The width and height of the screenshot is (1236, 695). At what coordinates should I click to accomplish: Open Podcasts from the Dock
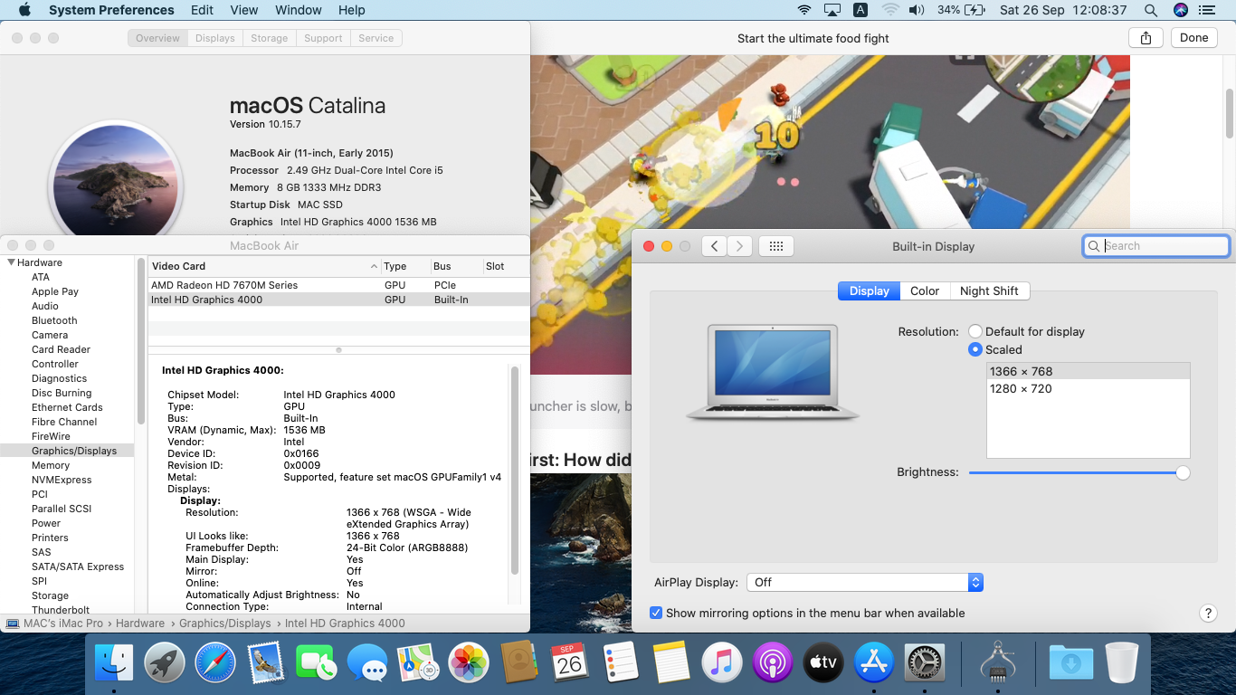click(x=773, y=663)
